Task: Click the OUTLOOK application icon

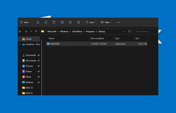Action: tap(48, 44)
